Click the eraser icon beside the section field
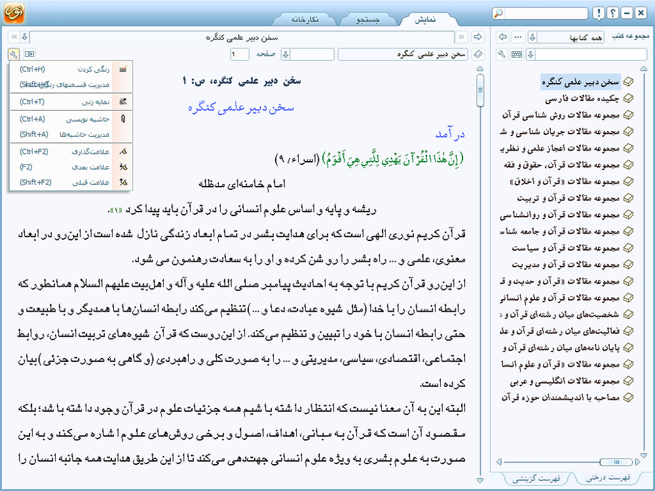655x491 pixels. coord(478,54)
